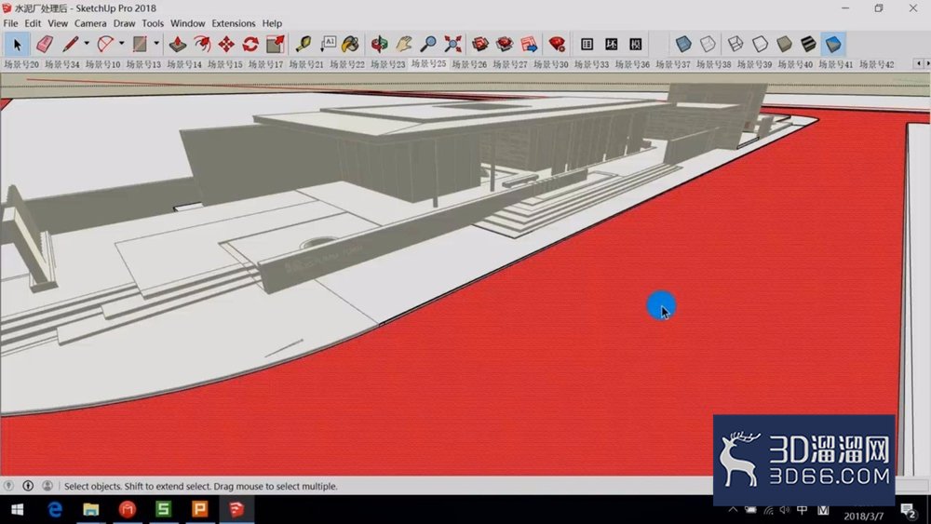Viewport: 931px width, 524px height.
Task: Choose the Rectangle shape tool
Action: pyautogui.click(x=140, y=44)
